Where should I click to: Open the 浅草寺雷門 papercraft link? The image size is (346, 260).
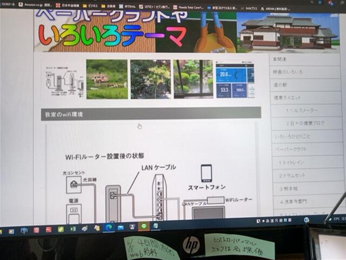click(x=295, y=201)
